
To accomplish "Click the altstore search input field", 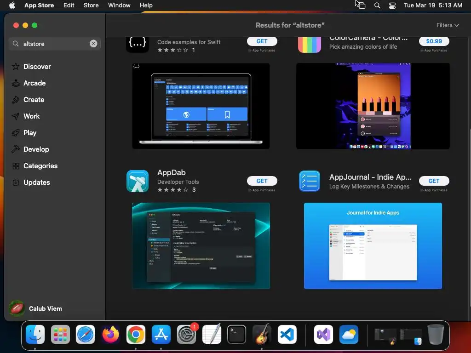I will (55, 44).
